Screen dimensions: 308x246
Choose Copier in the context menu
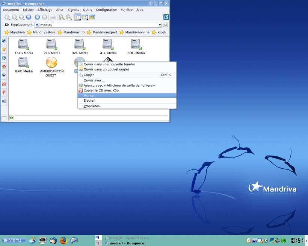point(127,75)
